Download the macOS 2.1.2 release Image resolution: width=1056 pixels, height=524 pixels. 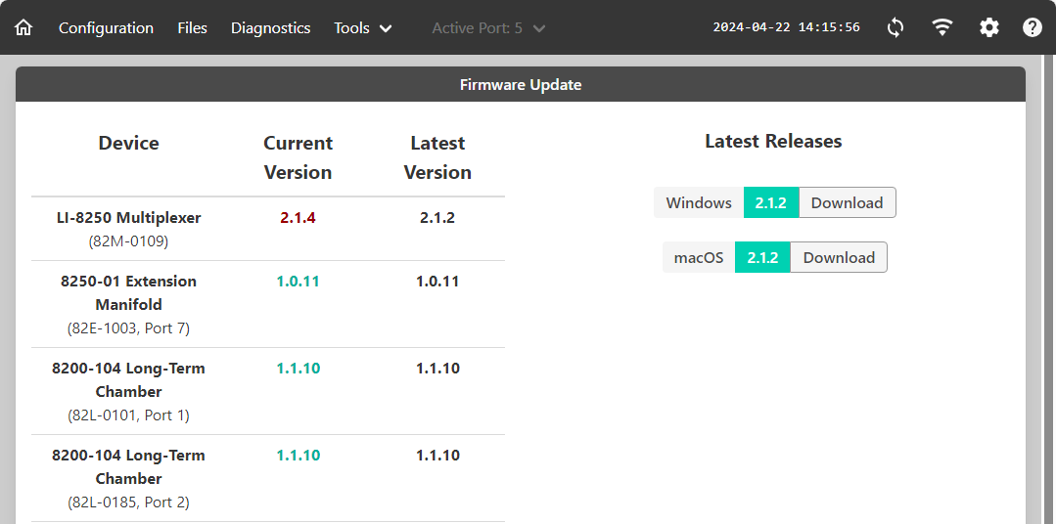(x=839, y=258)
